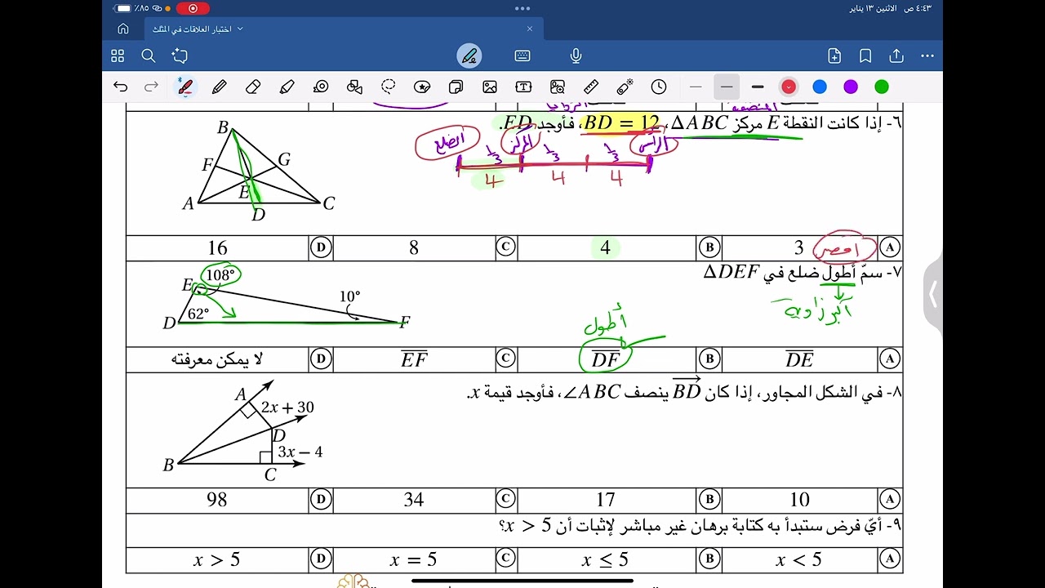Open the clock timer tool
Image resolution: width=1045 pixels, height=588 pixels.
[659, 87]
